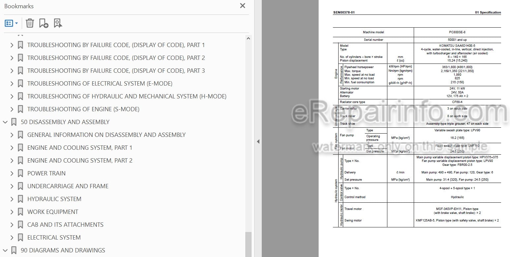Open ENGINE AND COOLING SYSTEM, PART 1
This screenshot has width=510, height=257.
tap(80, 148)
